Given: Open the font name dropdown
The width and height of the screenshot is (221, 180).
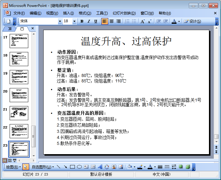Looking at the screenshot, I should click(x=60, y=21).
